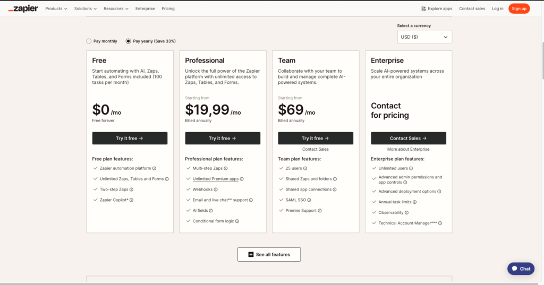Click the Zapier logo in header

click(x=23, y=8)
